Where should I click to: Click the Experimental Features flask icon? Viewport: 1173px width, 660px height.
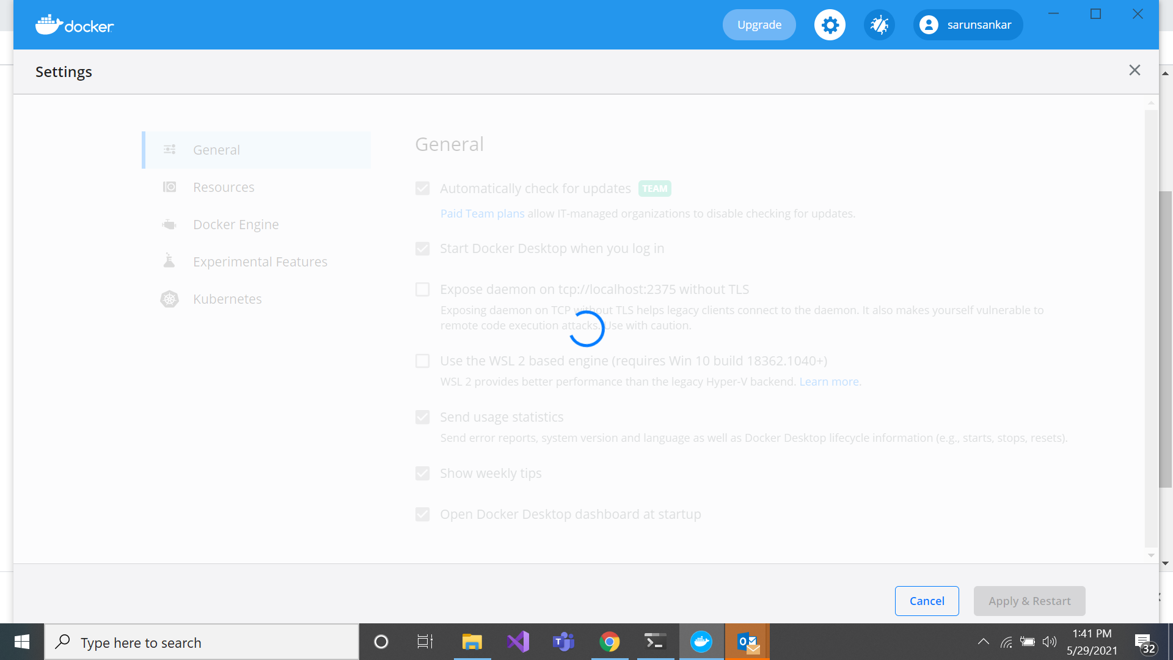tap(169, 261)
